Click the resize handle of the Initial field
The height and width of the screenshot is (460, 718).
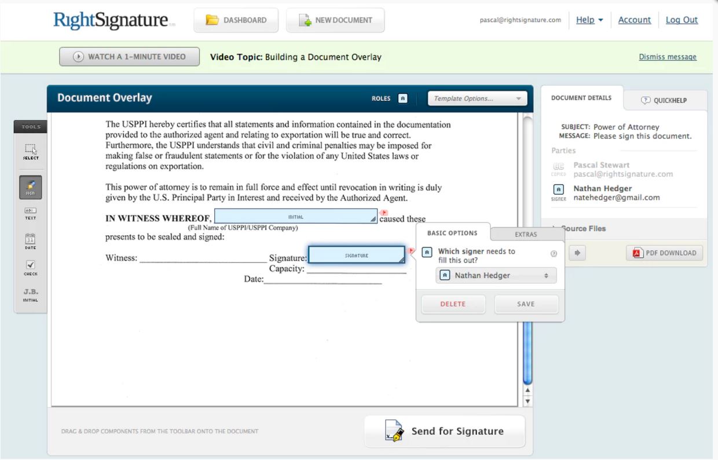[x=373, y=220]
